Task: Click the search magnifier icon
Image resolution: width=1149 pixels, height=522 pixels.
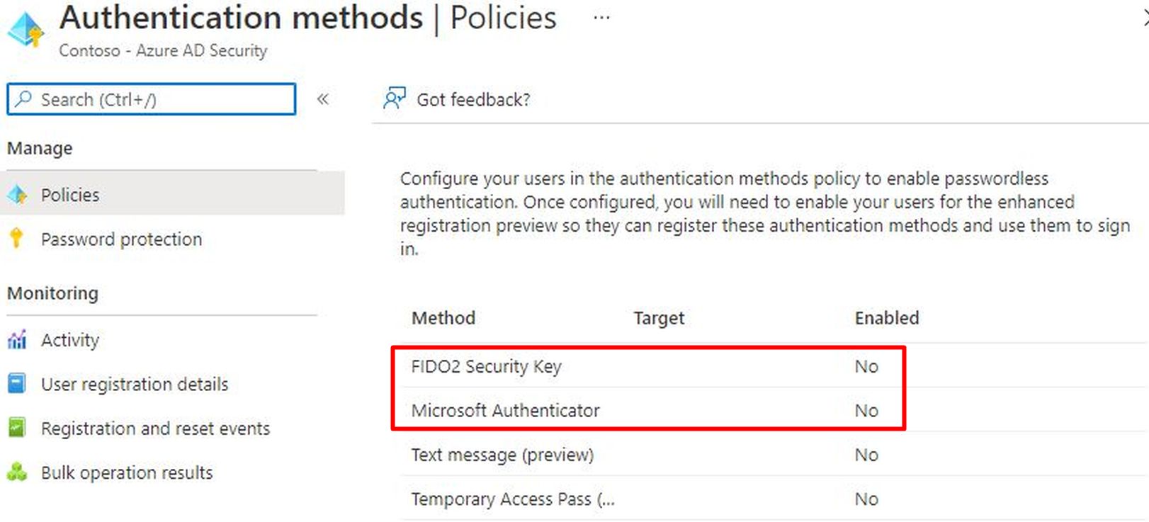Action: click(23, 99)
